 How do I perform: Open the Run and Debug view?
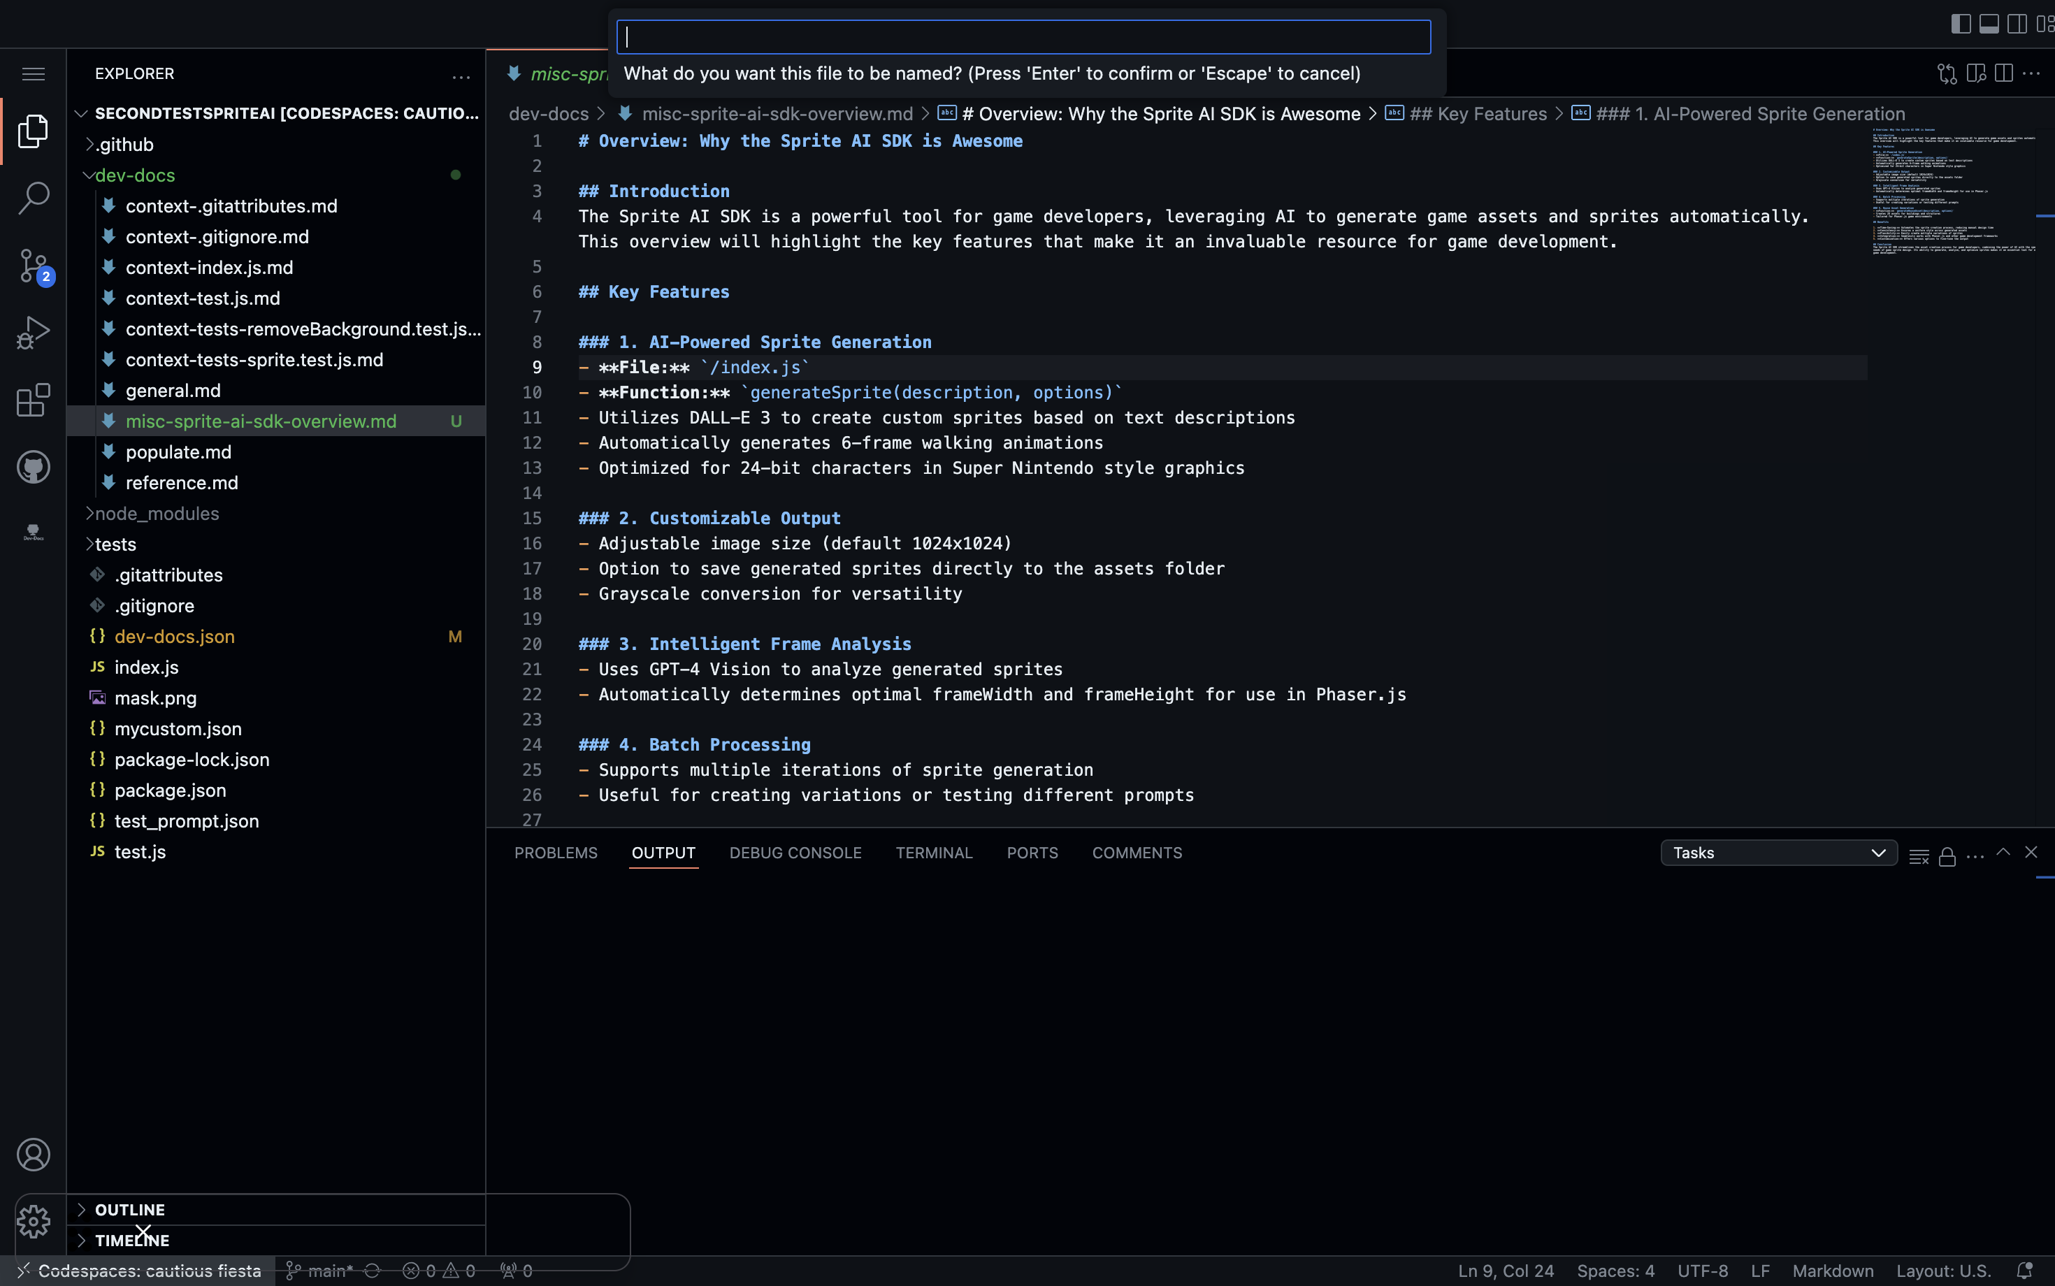coord(33,333)
